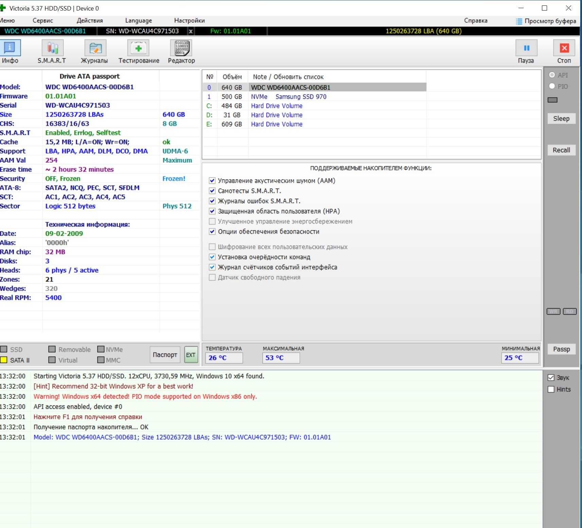Click the x next to serial number
Screen dimensions: 582x528
191,31
